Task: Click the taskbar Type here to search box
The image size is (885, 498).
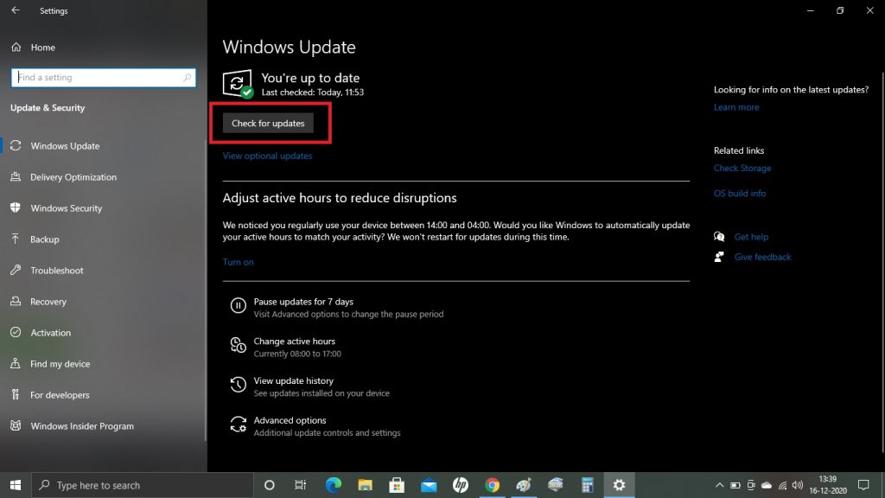Action: pos(143,485)
